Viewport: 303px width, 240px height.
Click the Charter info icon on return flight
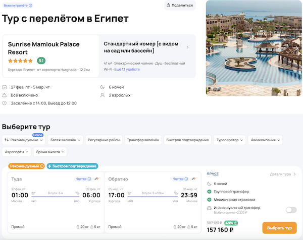coord(186,179)
